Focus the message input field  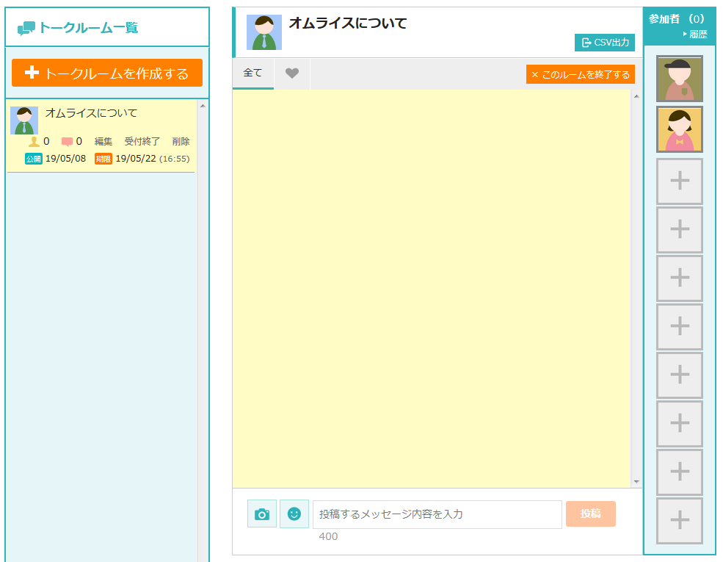(437, 514)
